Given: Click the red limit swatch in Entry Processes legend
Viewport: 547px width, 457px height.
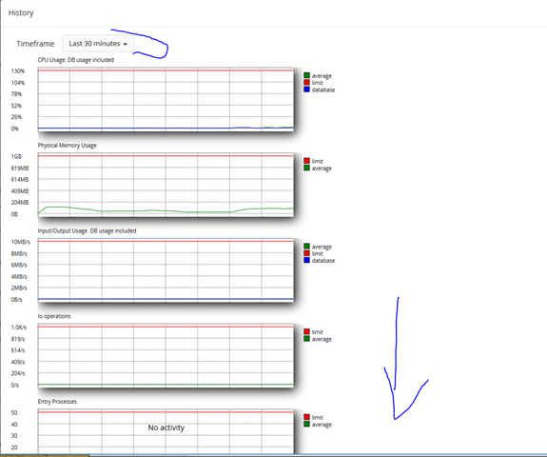Looking at the screenshot, I should (x=306, y=417).
